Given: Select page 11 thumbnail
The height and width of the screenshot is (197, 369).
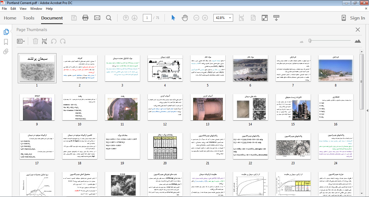Looking at the screenshot, I should point(122,107).
